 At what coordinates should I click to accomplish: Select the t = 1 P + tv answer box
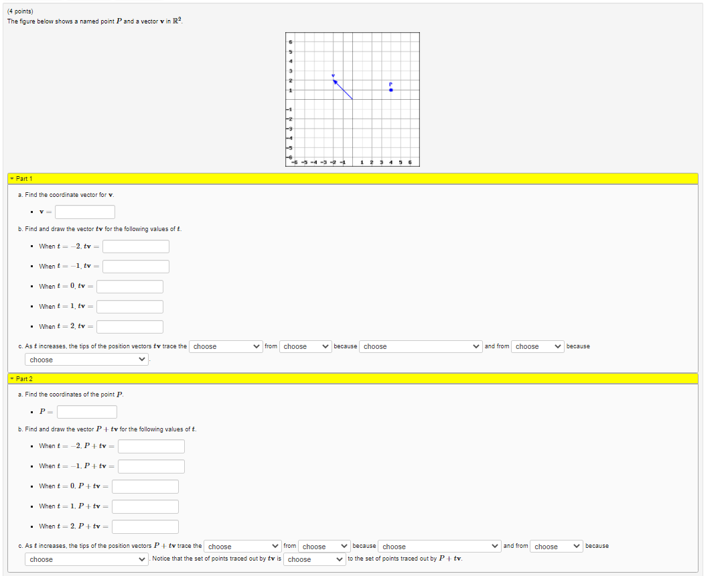[145, 507]
